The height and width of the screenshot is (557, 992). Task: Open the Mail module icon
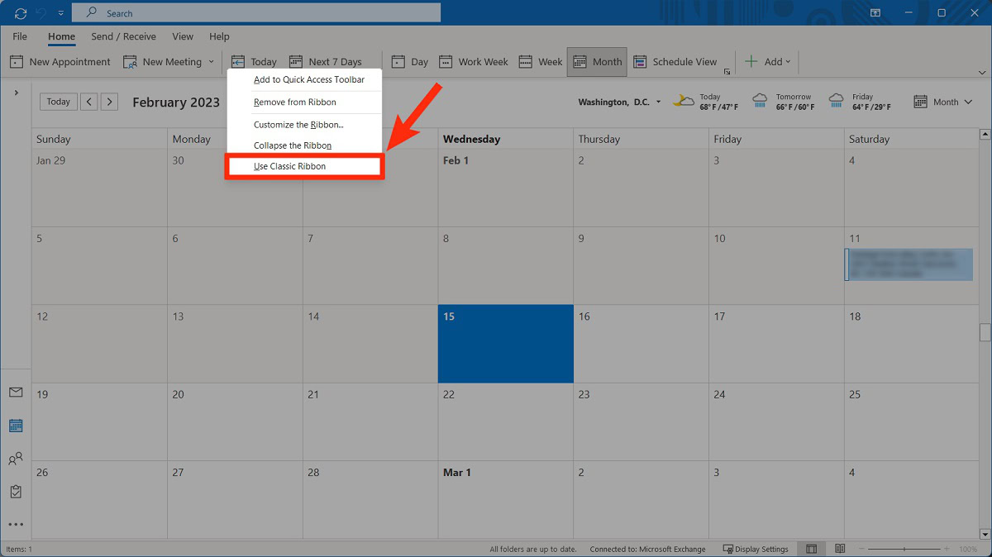pyautogui.click(x=16, y=393)
